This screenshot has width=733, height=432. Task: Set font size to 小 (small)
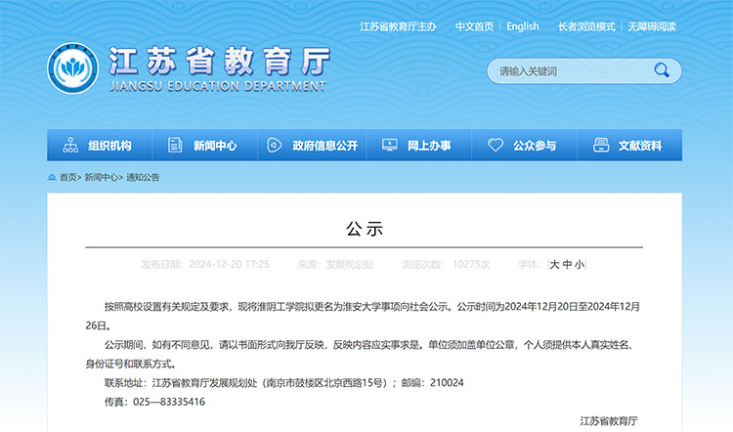tap(580, 264)
